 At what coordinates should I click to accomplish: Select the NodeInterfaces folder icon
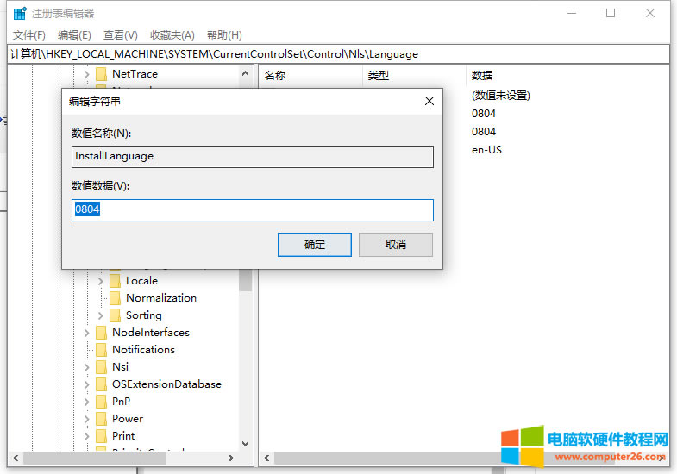(x=101, y=333)
